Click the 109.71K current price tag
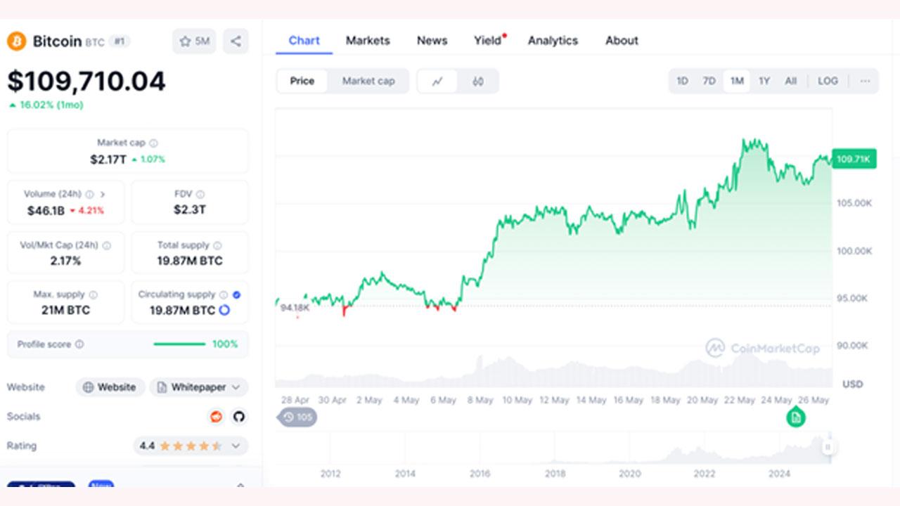The image size is (900, 506). 854,160
